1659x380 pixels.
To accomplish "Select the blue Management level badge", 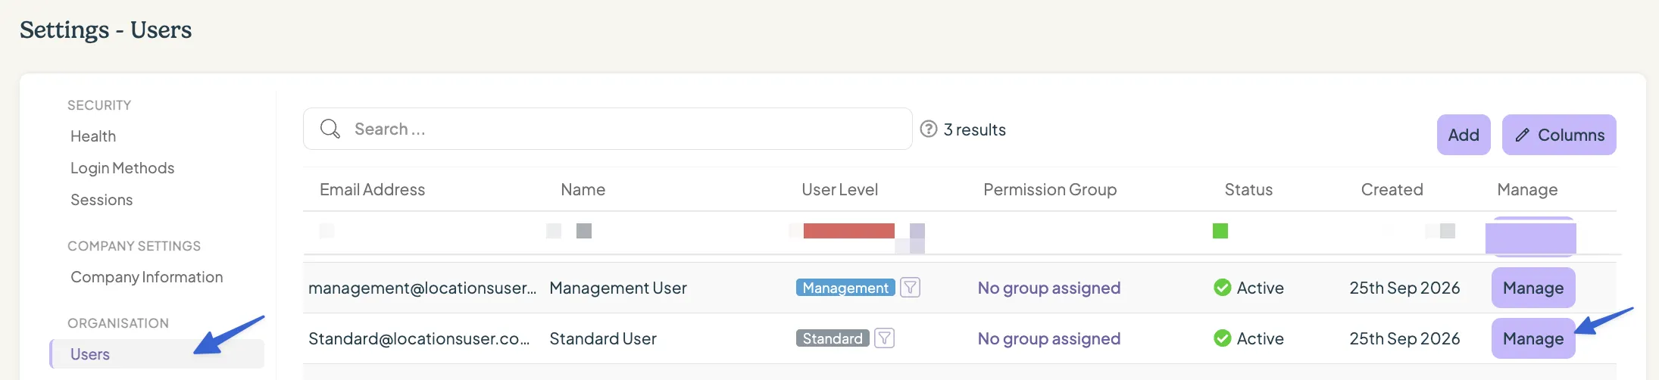I will [x=845, y=288].
